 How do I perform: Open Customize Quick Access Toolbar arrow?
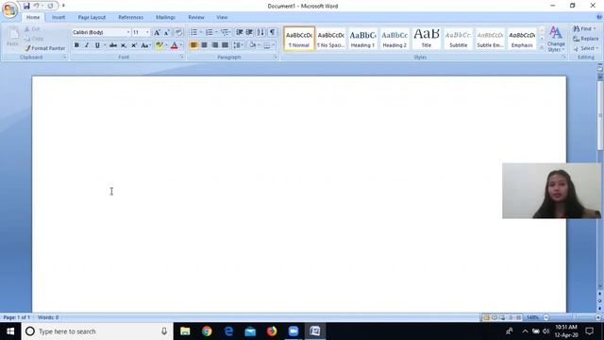[63, 6]
